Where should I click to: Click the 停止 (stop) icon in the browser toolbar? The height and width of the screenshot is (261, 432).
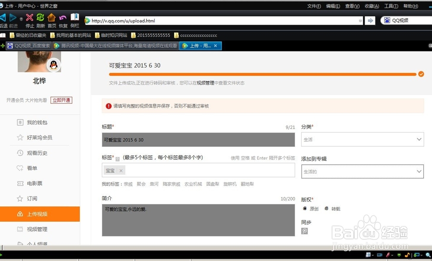point(29,18)
